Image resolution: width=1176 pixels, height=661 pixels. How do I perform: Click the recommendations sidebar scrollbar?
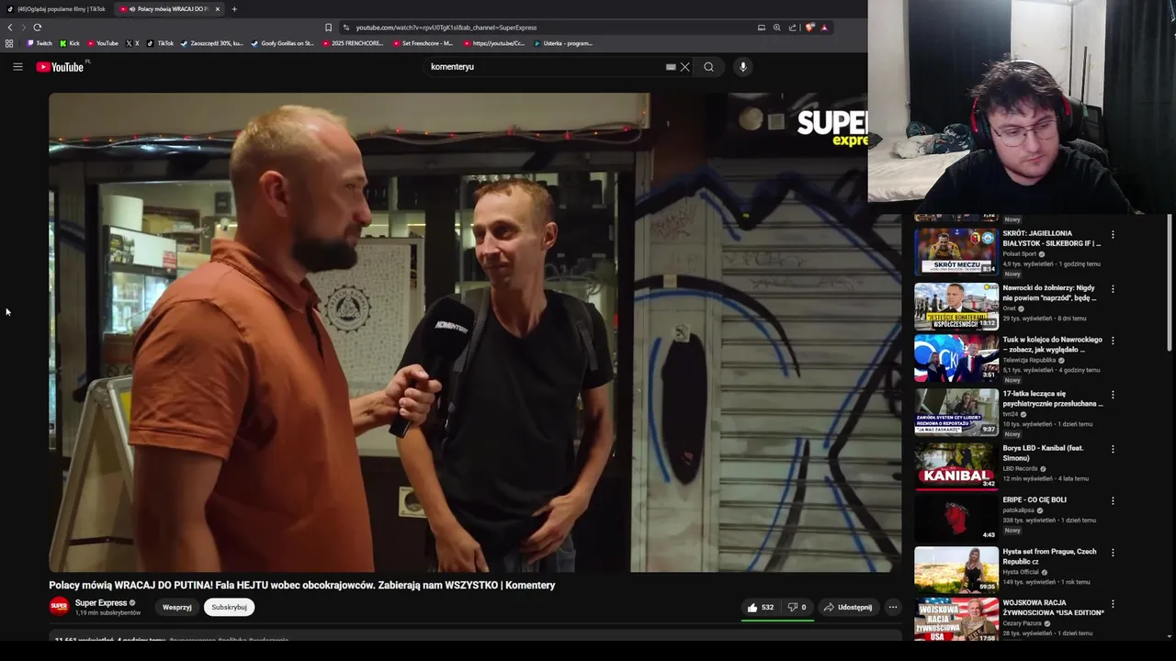[1169, 283]
